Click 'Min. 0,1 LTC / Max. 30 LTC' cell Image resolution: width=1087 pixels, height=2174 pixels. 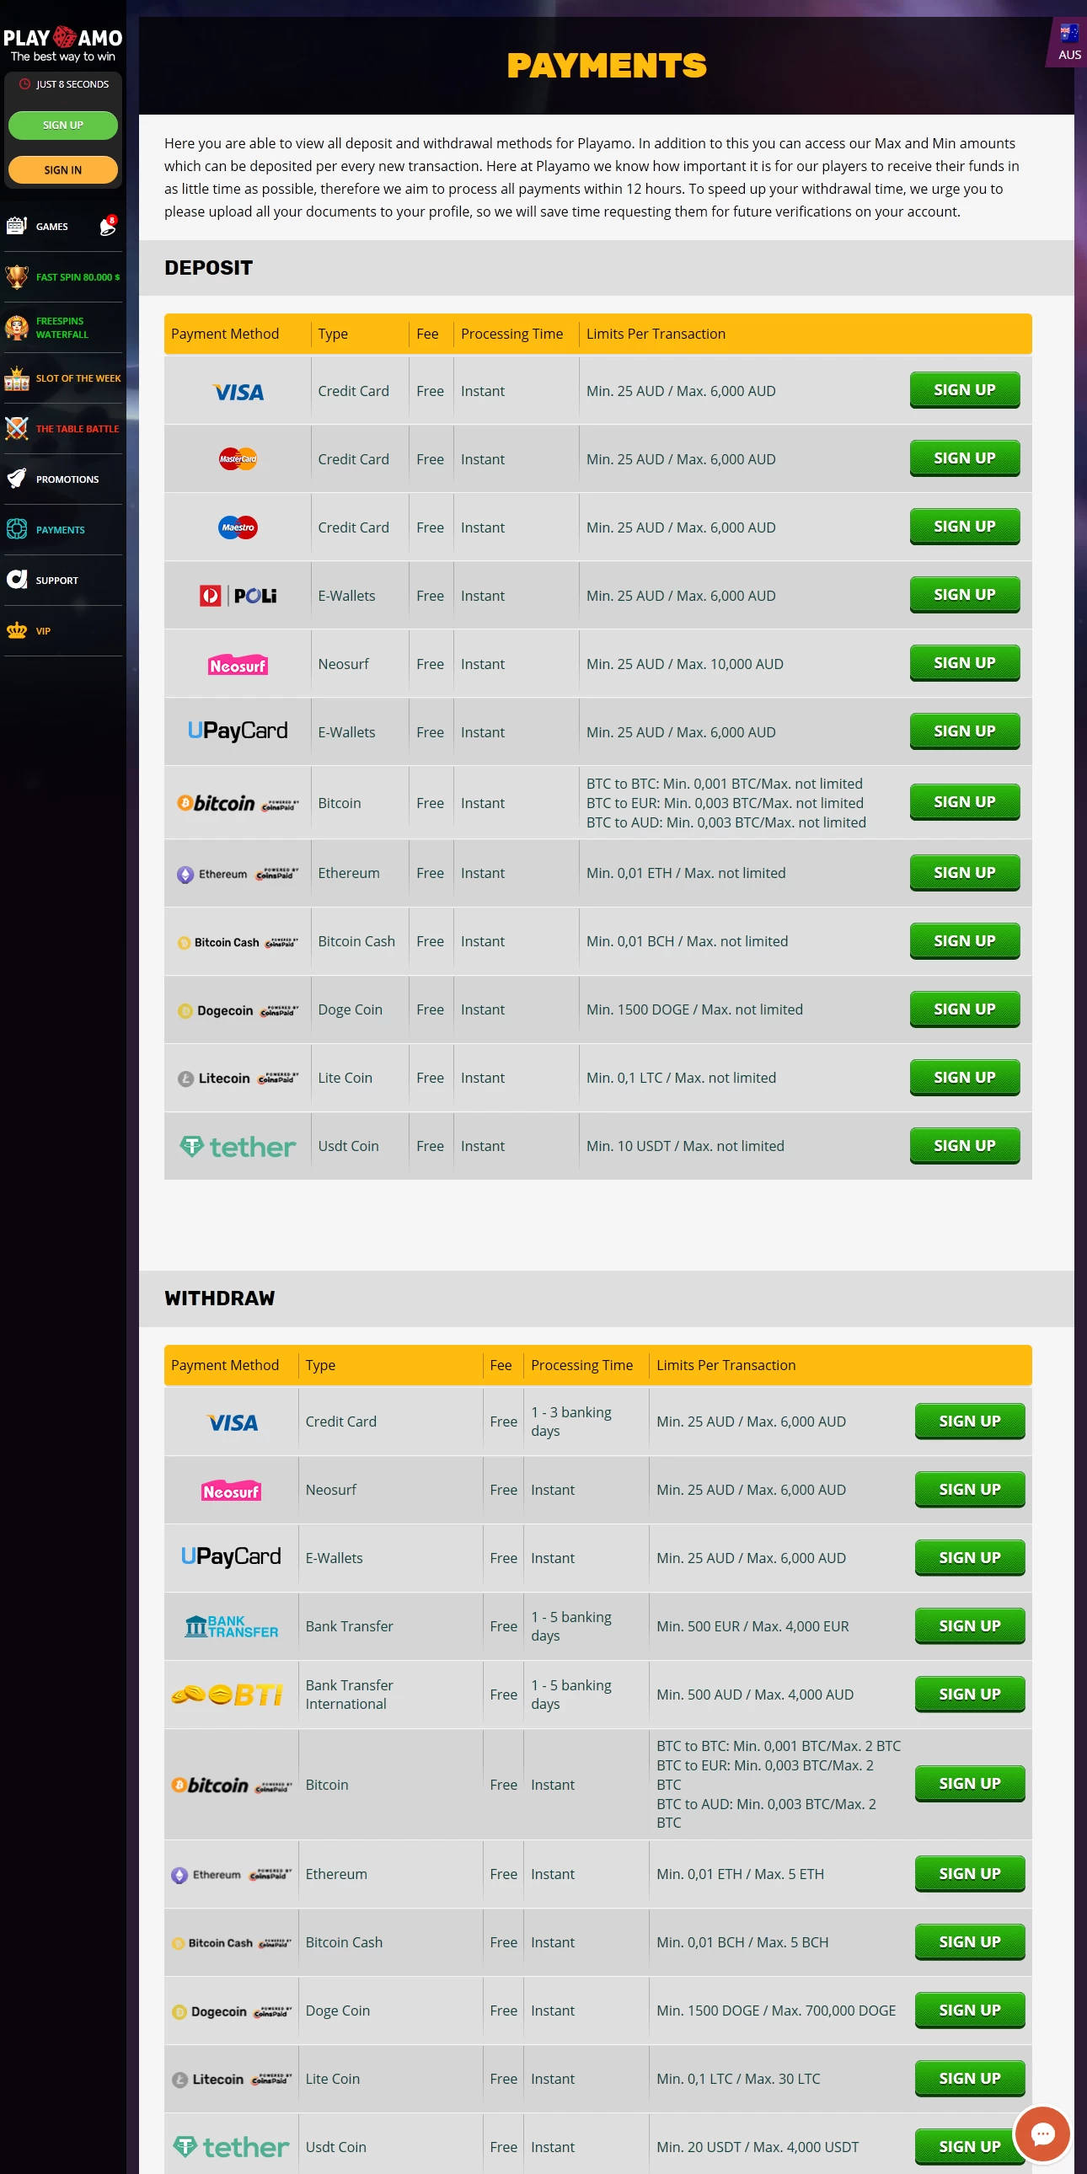(x=738, y=2079)
